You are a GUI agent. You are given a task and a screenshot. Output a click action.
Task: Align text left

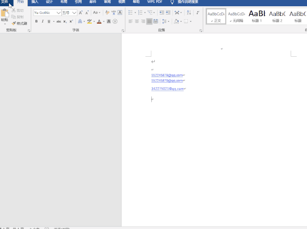(x=131, y=21)
